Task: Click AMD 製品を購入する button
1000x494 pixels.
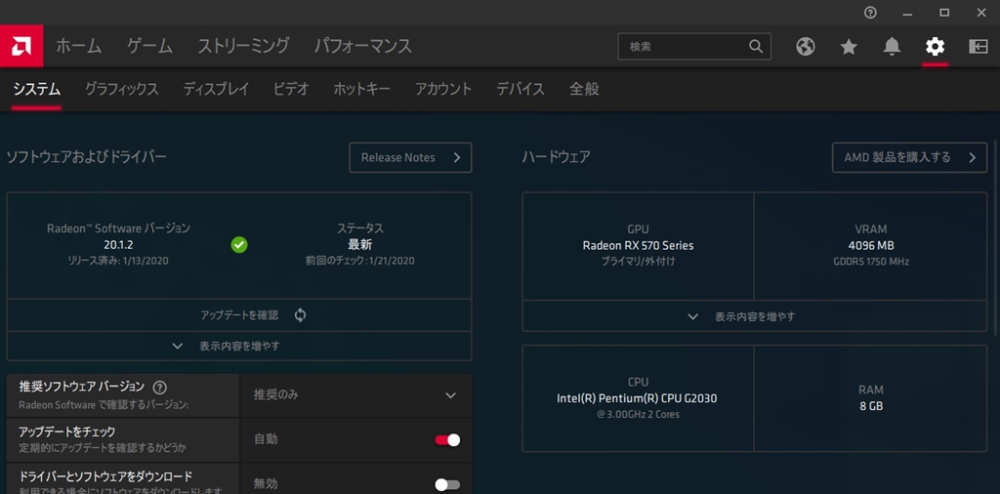Action: [x=909, y=157]
